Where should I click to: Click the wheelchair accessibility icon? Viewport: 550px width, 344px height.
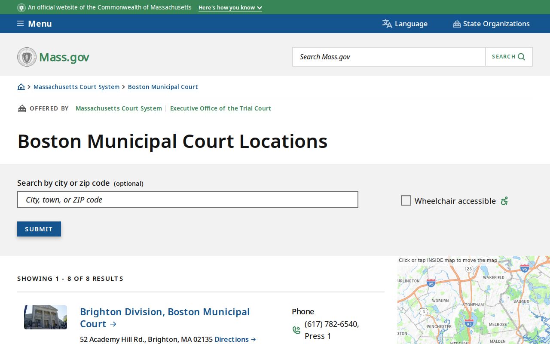click(504, 201)
